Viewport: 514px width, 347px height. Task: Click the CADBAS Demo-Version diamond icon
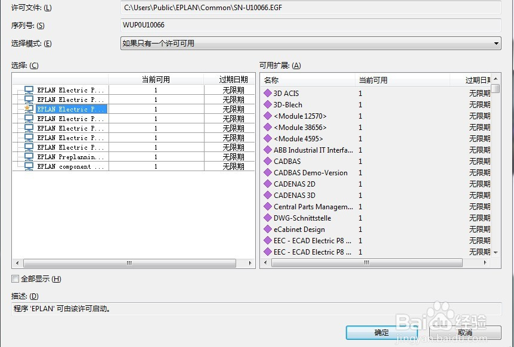click(268, 172)
